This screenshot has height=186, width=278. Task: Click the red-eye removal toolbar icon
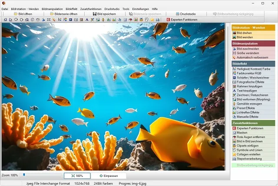click(x=130, y=20)
